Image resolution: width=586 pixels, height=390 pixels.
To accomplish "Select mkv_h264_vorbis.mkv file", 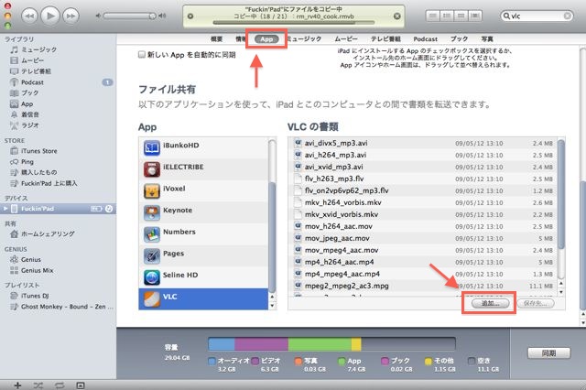I will point(423,202).
